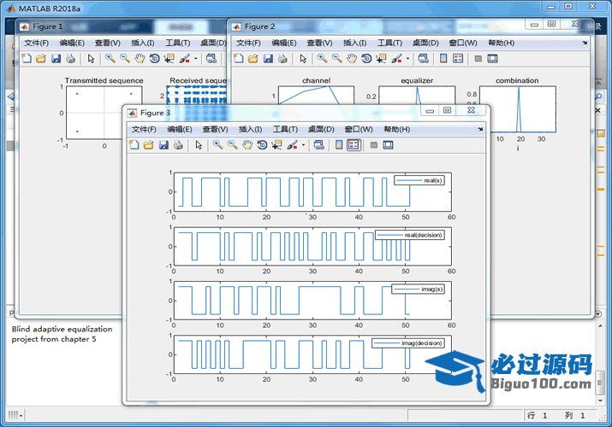Click scroll down arrow at MATLAB right edge
Screen dimensions: 612x427
(x=600, y=401)
